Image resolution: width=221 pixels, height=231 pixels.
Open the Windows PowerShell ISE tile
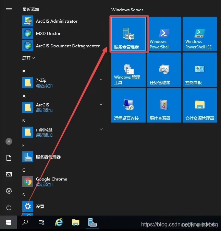point(200,34)
